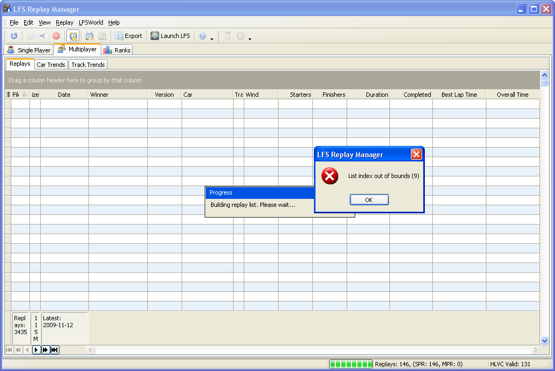Toggle the alarm clock warning toolbar icon
This screenshot has height=371, width=555.
point(73,36)
